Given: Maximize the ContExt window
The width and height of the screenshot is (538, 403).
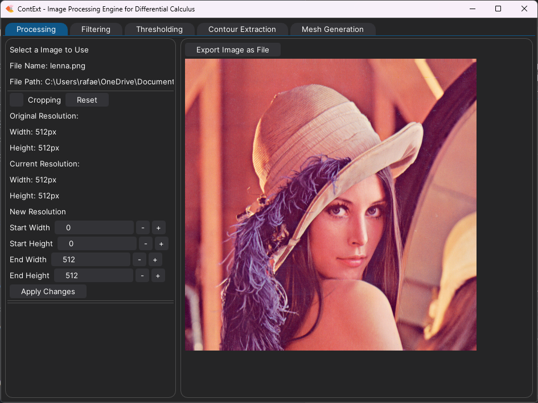Looking at the screenshot, I should 498,9.
